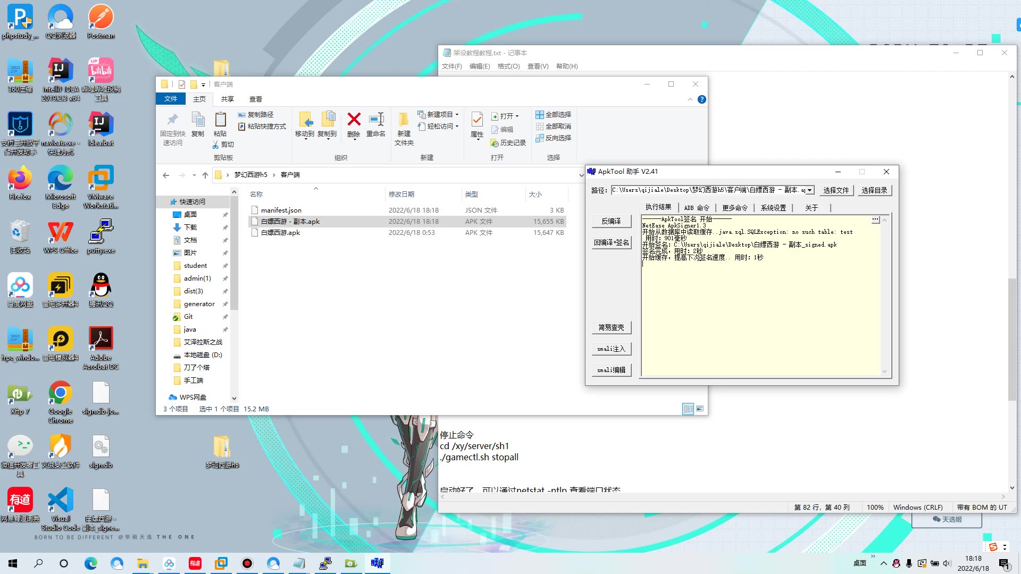Open the notification center icon
This screenshot has width=1021, height=574.
1004,563
